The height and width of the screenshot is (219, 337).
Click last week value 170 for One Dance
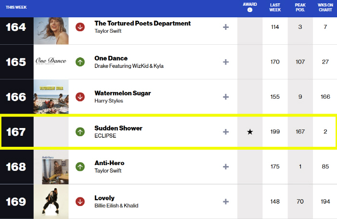[x=275, y=62]
